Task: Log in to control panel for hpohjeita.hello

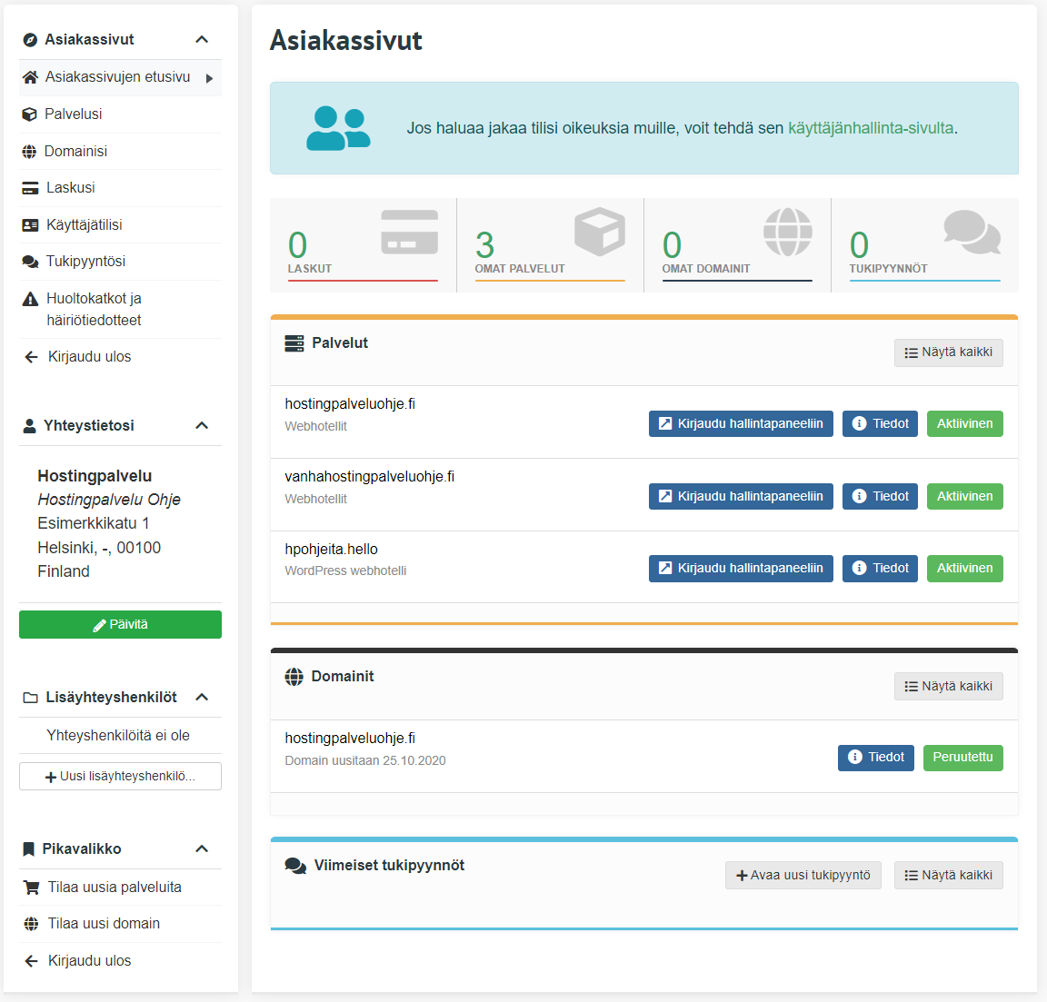Action: pos(741,569)
